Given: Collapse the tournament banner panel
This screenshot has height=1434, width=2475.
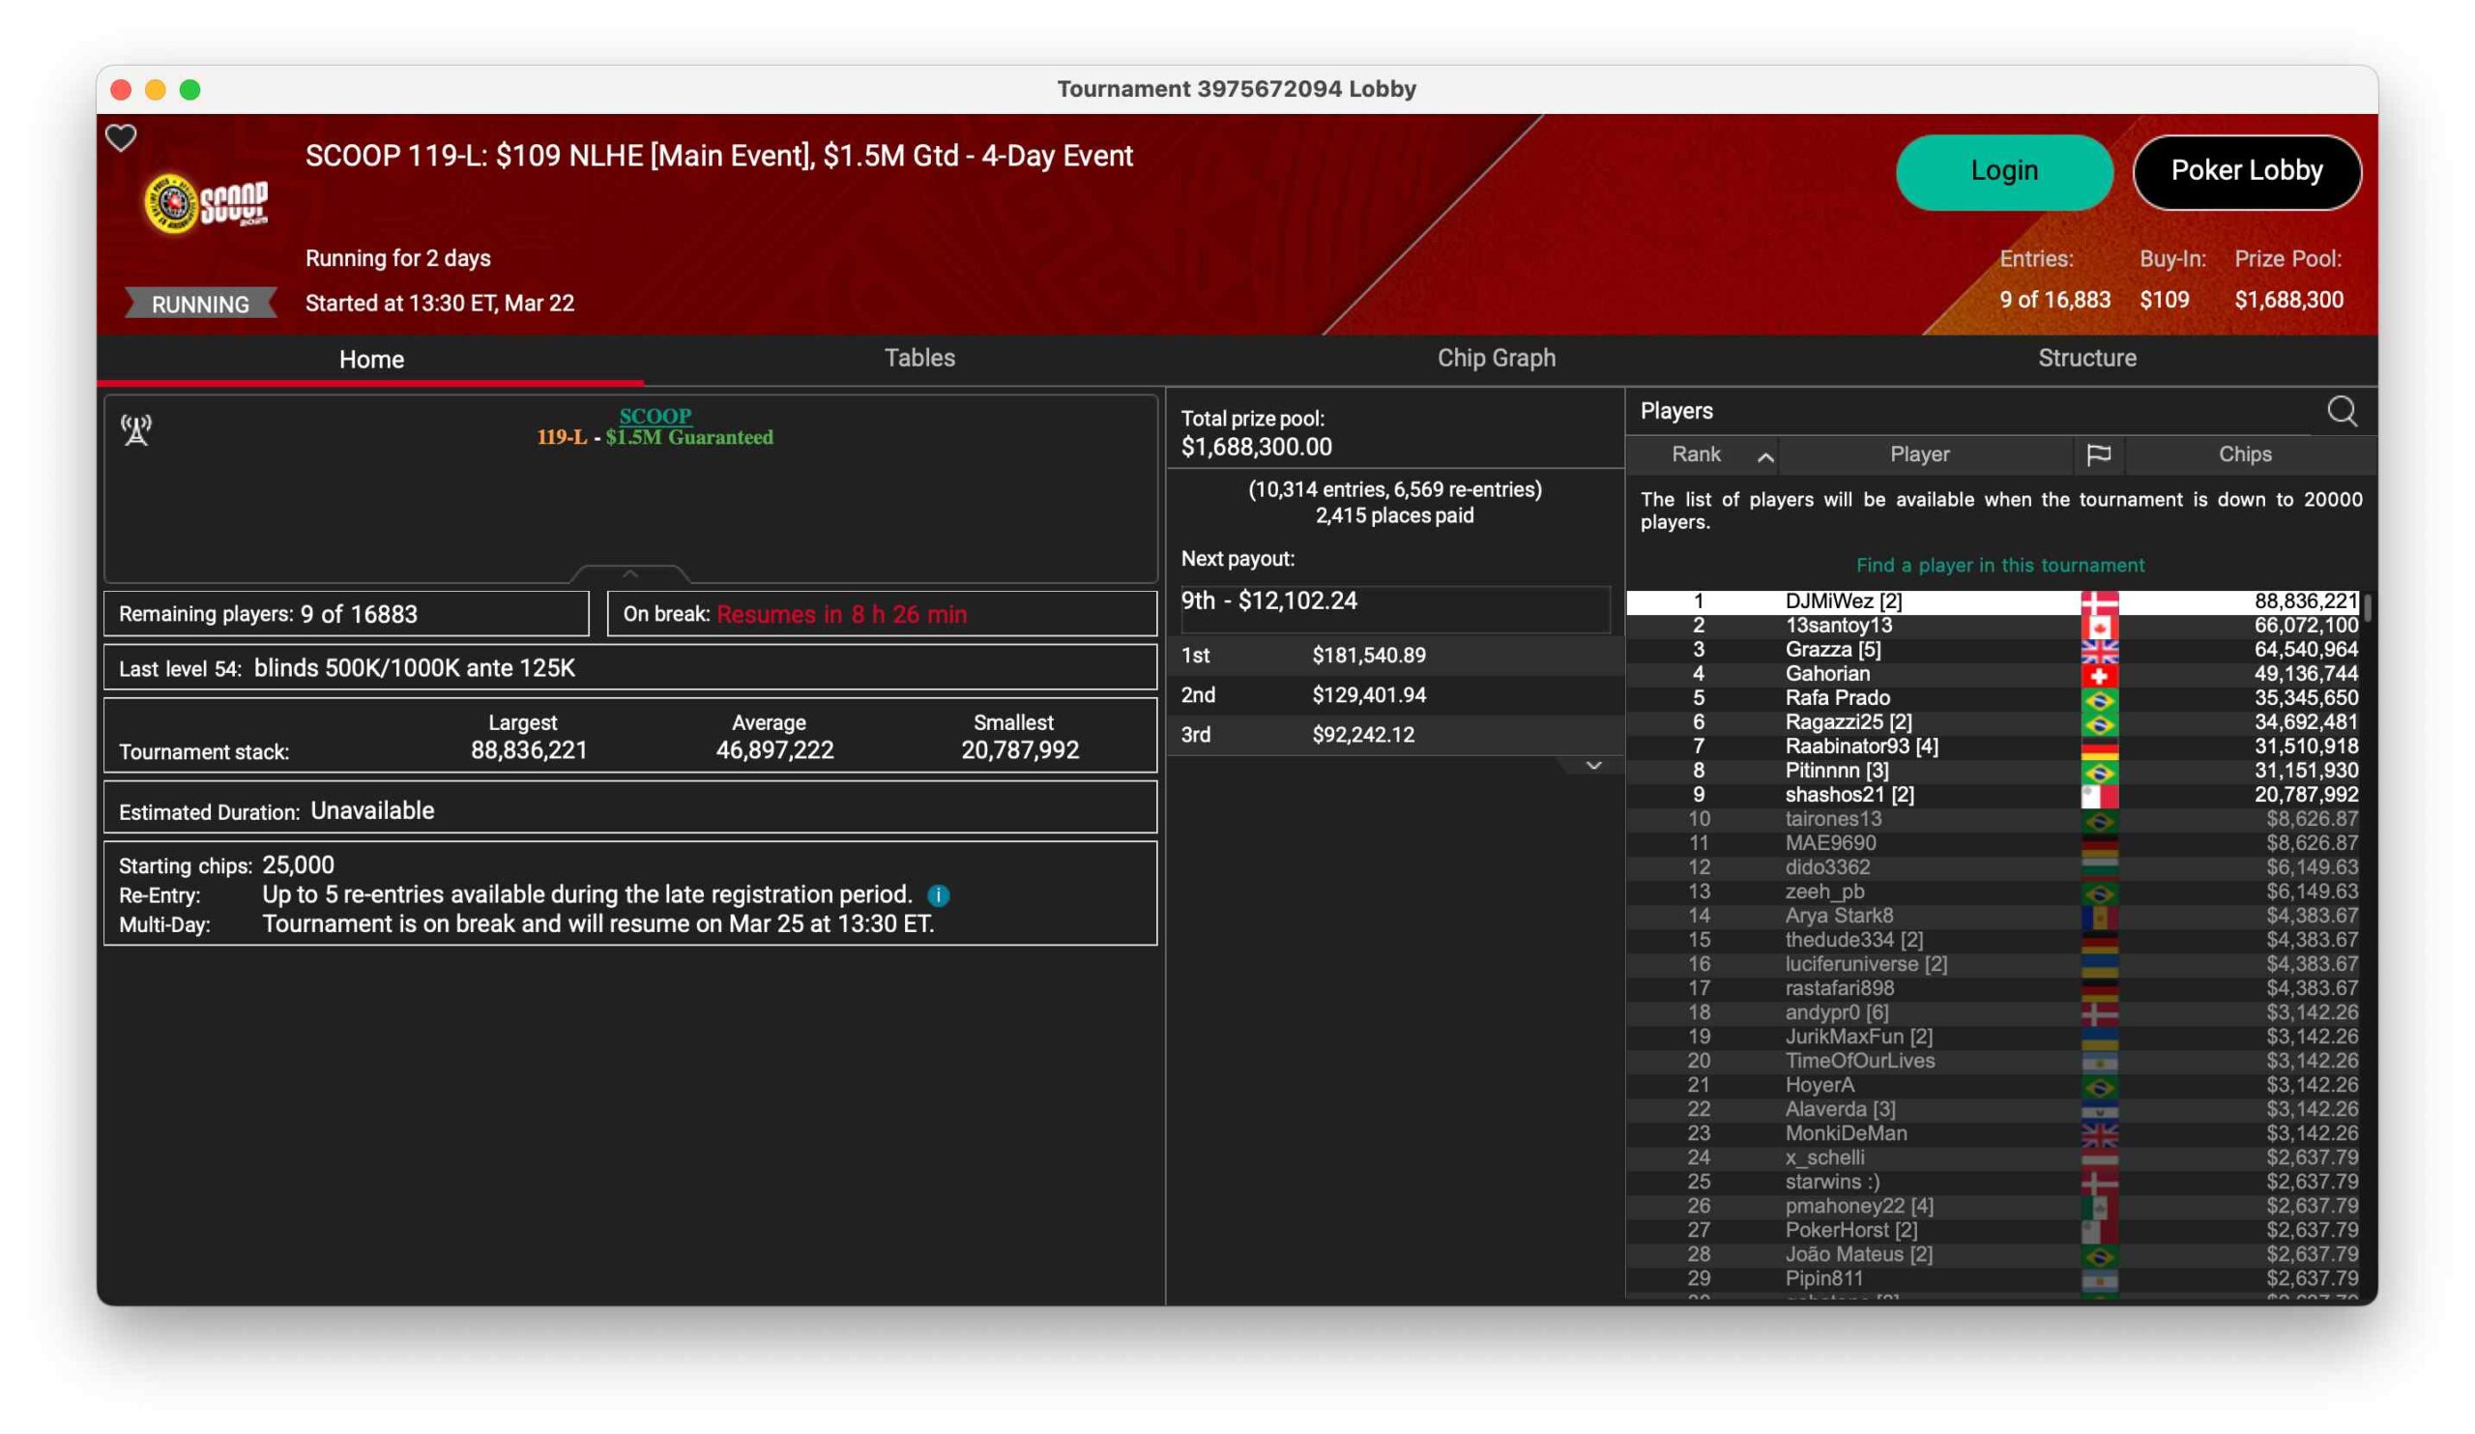Looking at the screenshot, I should point(629,573).
